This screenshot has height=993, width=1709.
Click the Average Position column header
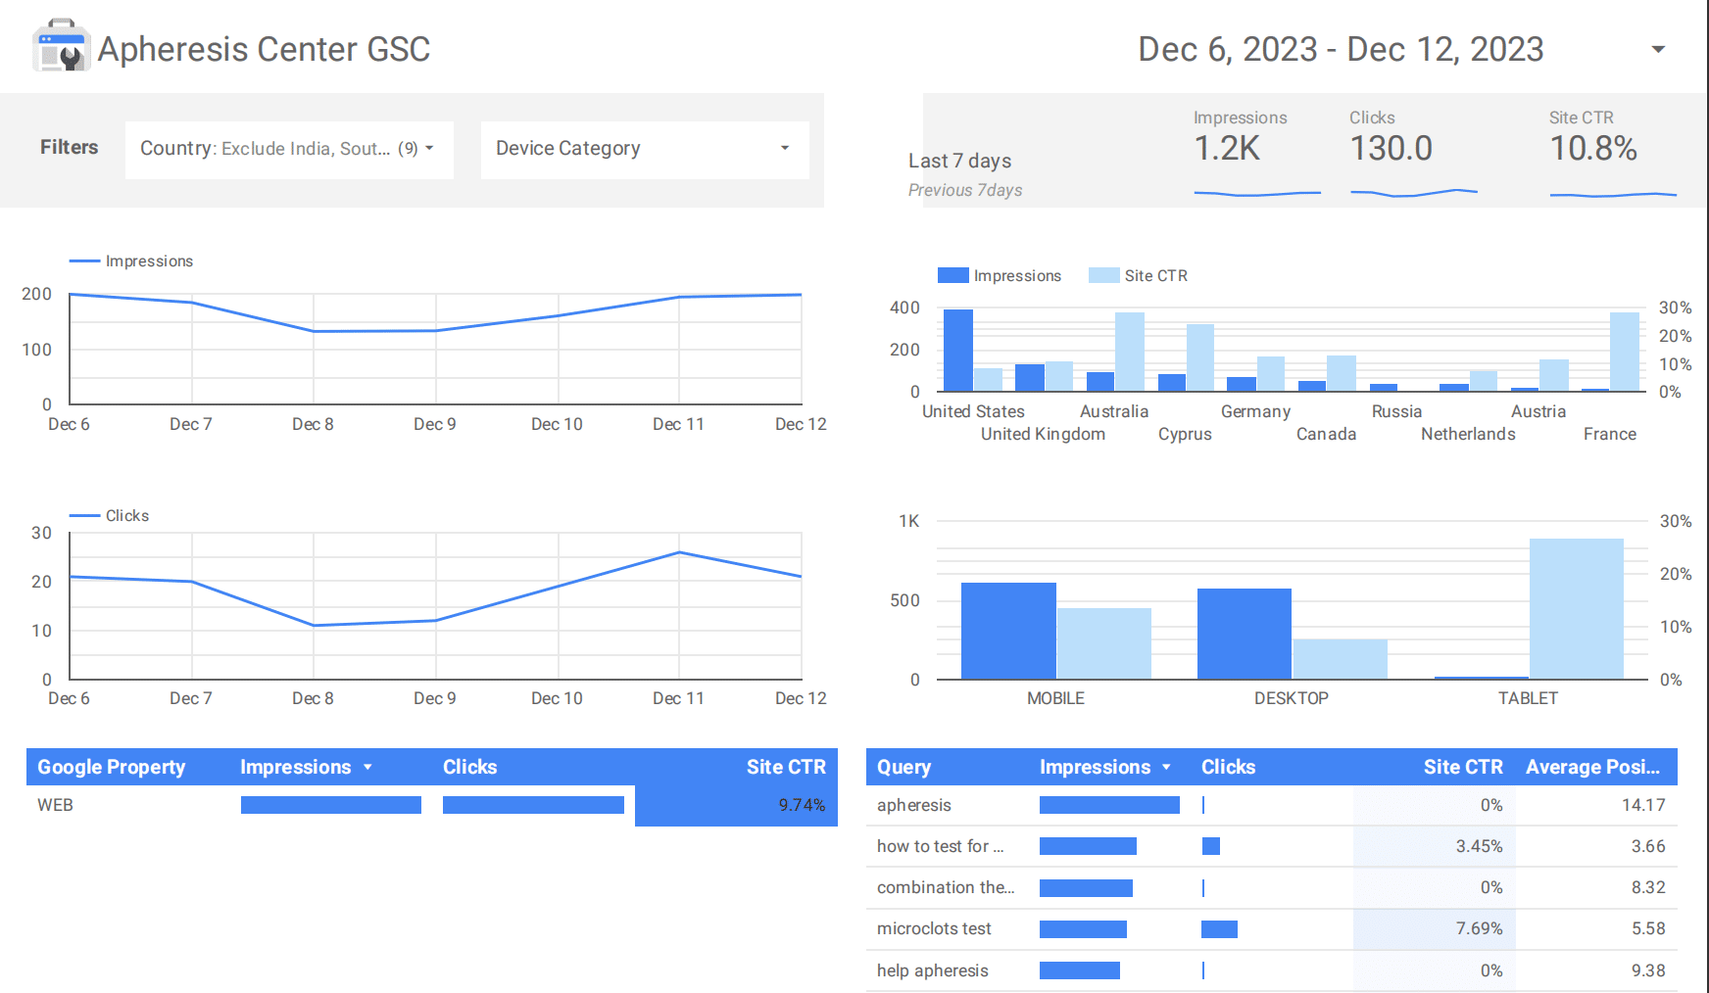pyautogui.click(x=1592, y=767)
